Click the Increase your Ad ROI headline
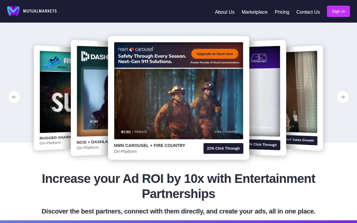 click(x=178, y=186)
